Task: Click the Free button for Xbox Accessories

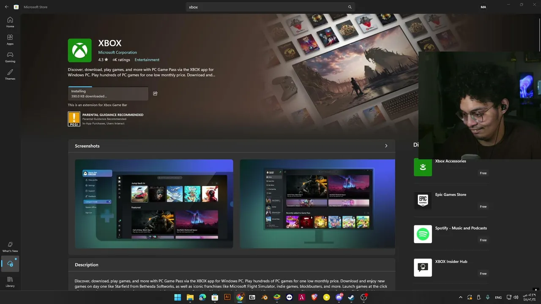Action: click(x=483, y=173)
